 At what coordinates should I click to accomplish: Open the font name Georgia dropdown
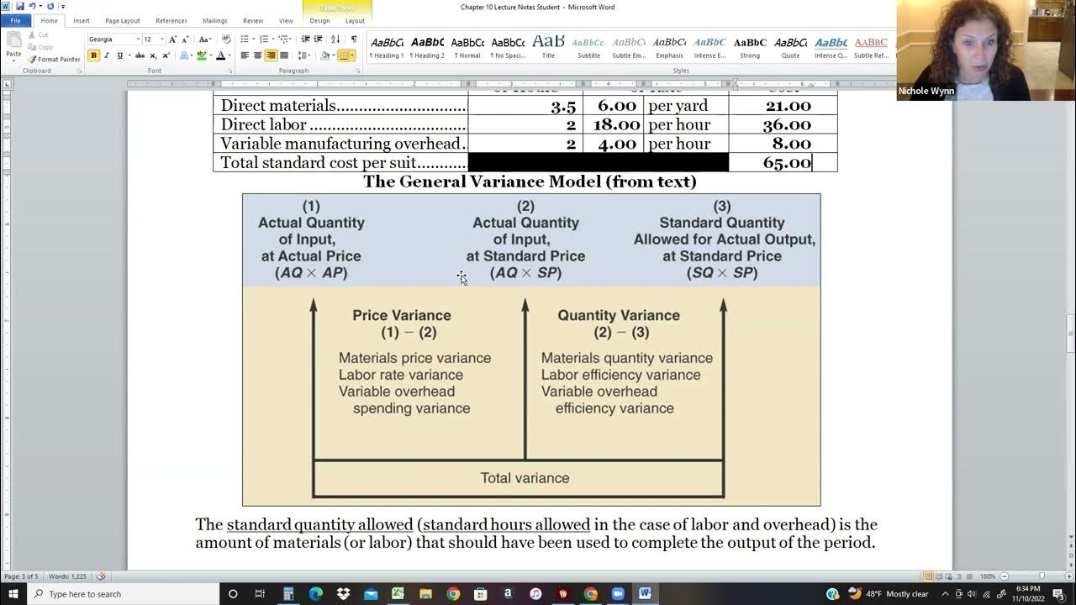[138, 39]
